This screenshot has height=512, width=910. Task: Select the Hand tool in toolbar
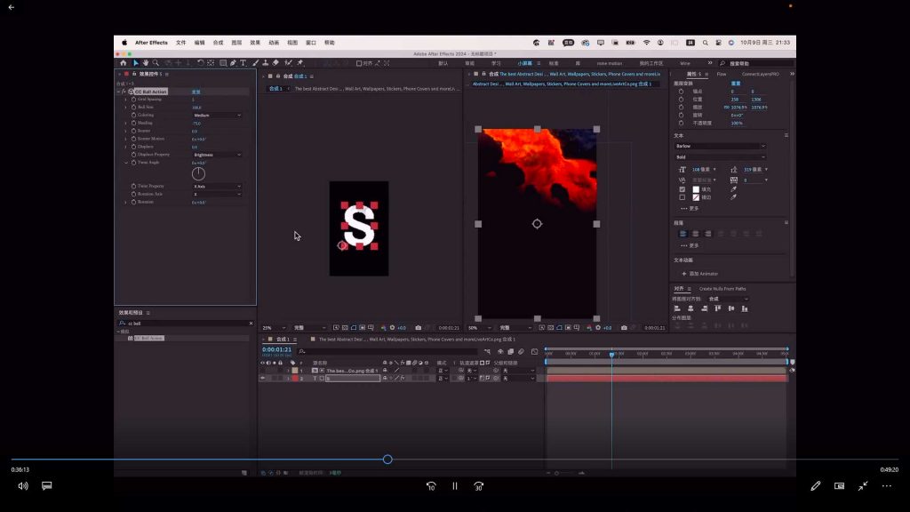[x=145, y=63]
